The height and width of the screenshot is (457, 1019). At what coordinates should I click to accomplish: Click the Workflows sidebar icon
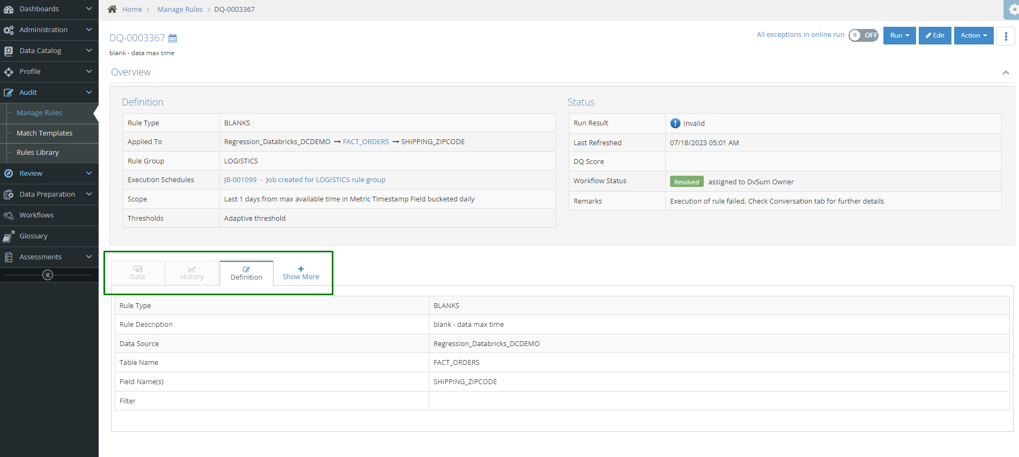pyautogui.click(x=9, y=215)
